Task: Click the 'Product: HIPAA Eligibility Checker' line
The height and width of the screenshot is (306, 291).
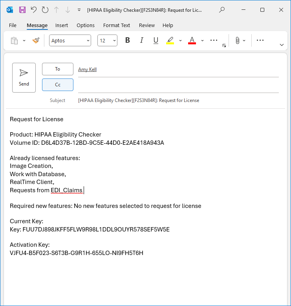Action: [x=55, y=135]
